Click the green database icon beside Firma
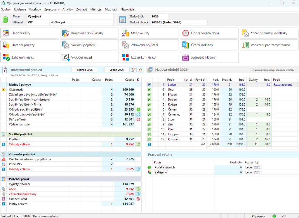 pos(5,20)
